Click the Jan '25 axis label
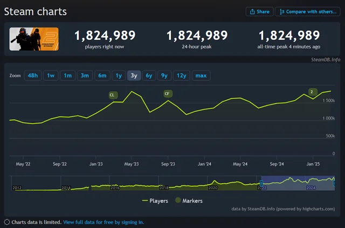The width and height of the screenshot is (345, 228). (313, 164)
